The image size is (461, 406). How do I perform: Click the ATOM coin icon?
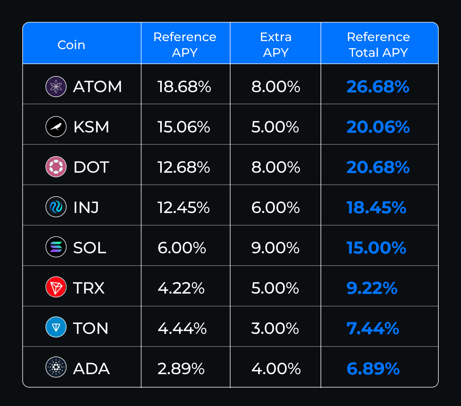pos(56,86)
